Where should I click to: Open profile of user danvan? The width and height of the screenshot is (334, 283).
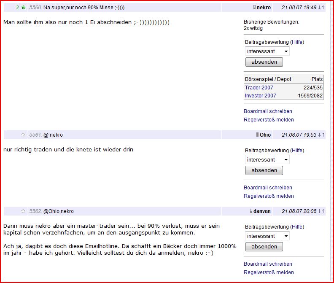pos(262,211)
